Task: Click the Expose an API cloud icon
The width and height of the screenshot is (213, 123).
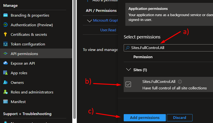Action: (5, 63)
